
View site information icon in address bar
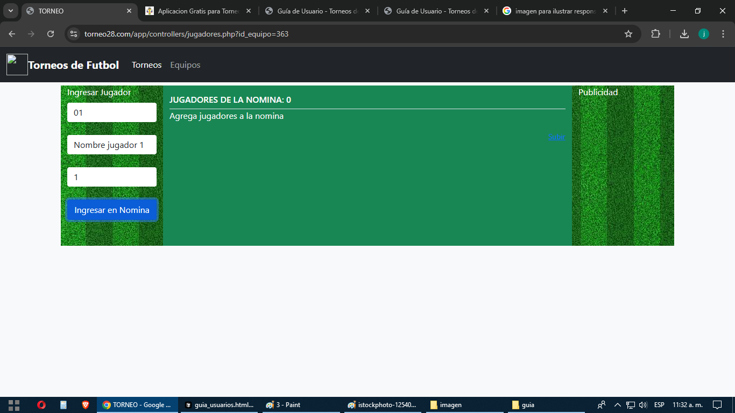click(74, 34)
